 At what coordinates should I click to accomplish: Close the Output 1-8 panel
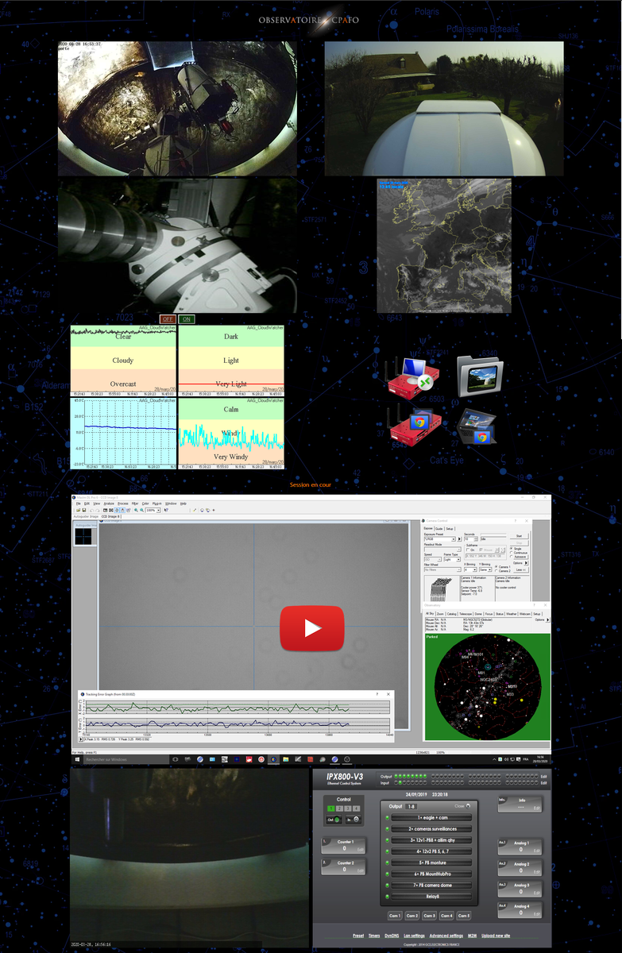tap(462, 806)
